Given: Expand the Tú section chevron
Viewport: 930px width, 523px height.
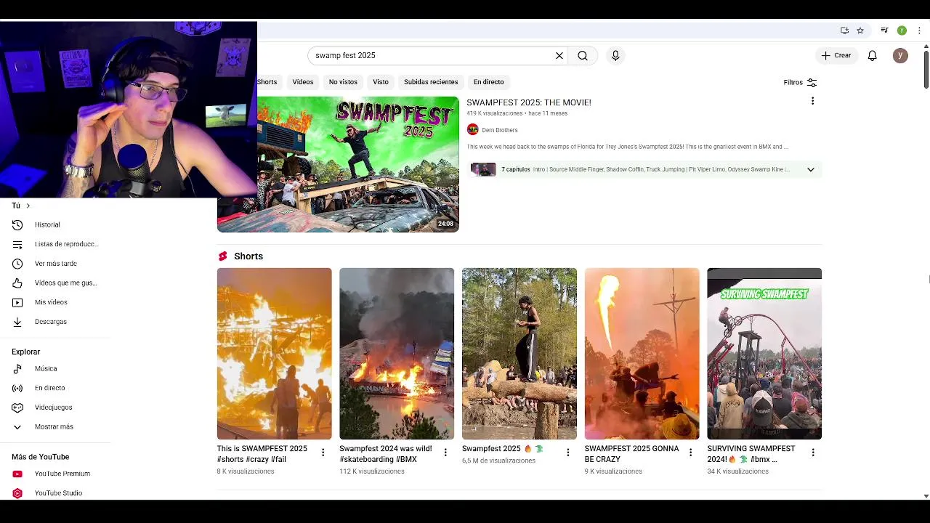Looking at the screenshot, I should (x=28, y=206).
